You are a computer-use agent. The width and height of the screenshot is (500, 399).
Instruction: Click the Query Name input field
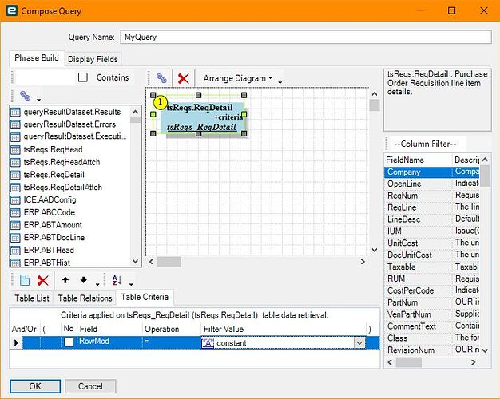306,37
